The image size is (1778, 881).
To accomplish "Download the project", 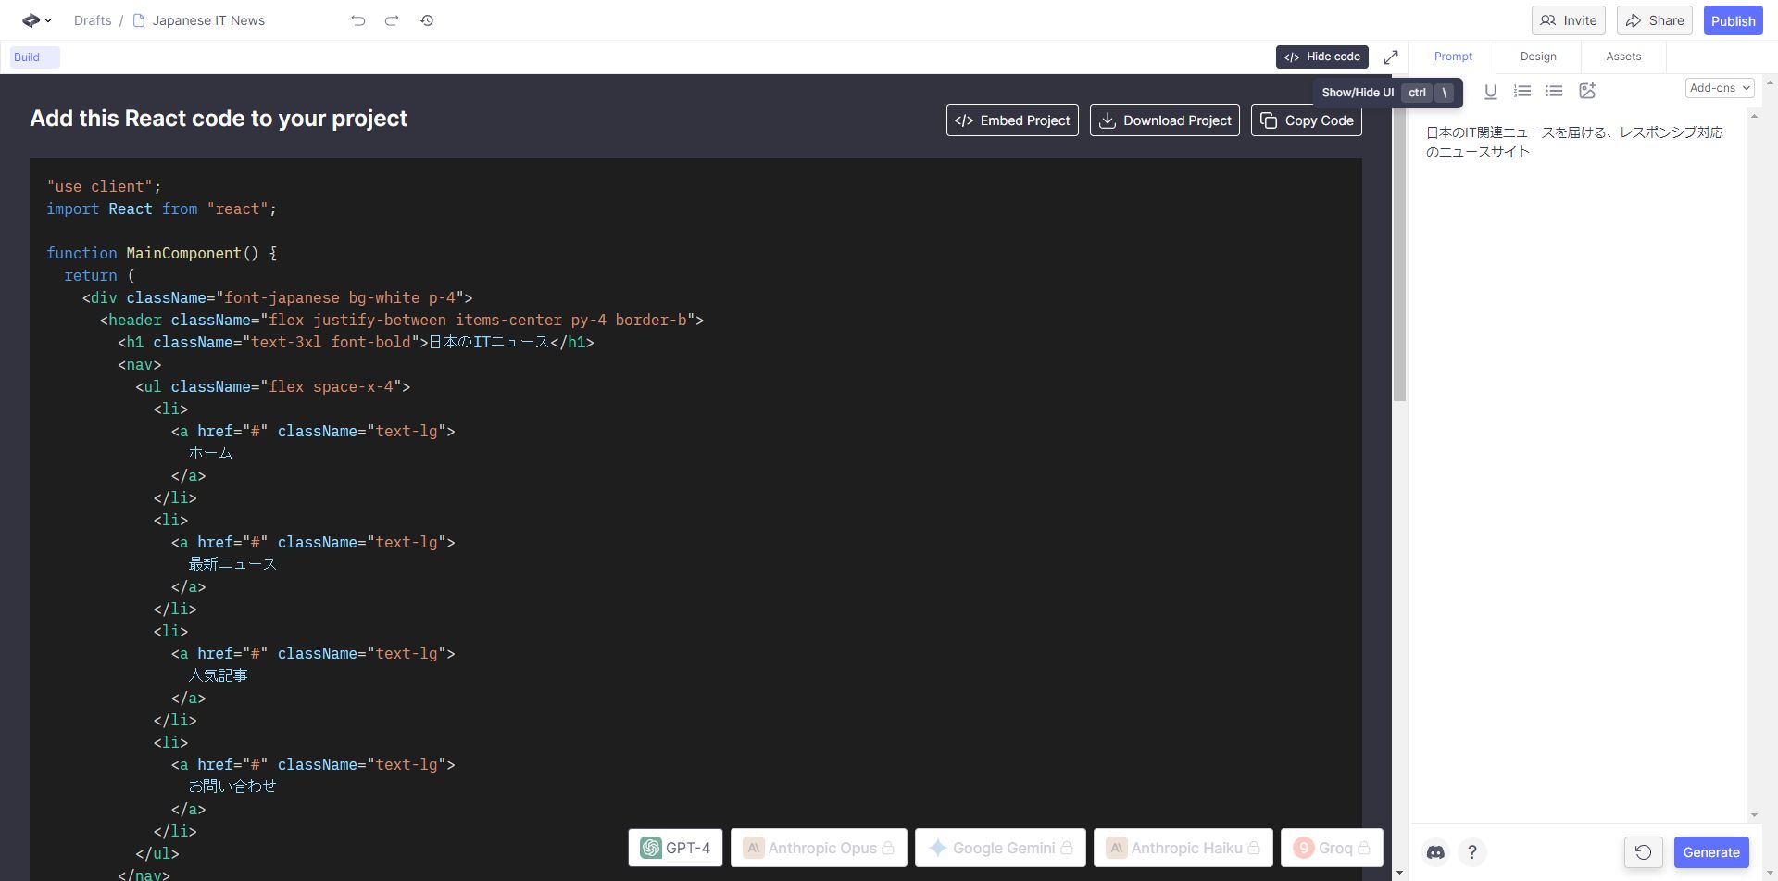I will [1165, 120].
